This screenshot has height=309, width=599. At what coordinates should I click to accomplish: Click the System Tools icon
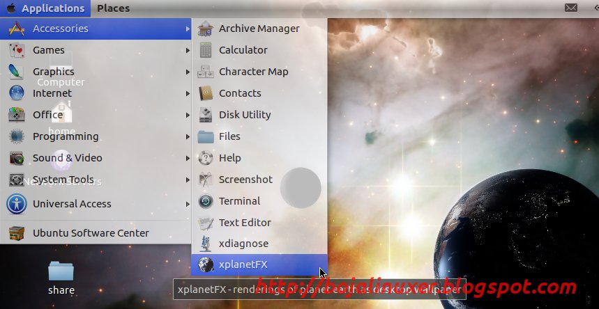pyautogui.click(x=17, y=180)
